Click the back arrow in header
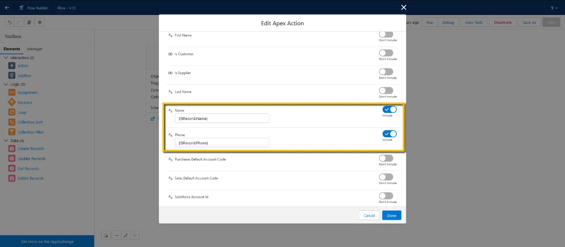Image resolution: width=565 pixels, height=247 pixels. 7,7
